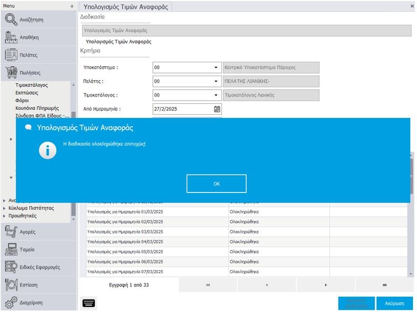This screenshot has height=312, width=417.
Task: Open the Αγορές purchases icon
Action: pyautogui.click(x=11, y=232)
